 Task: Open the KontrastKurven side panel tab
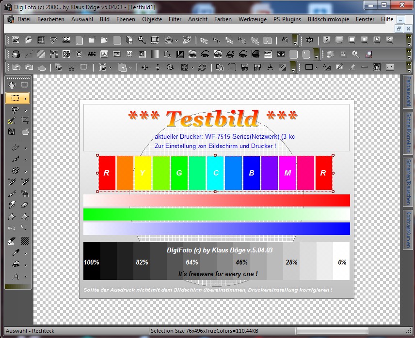coord(408,230)
